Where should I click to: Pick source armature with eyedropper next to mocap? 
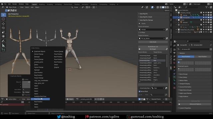167,29
